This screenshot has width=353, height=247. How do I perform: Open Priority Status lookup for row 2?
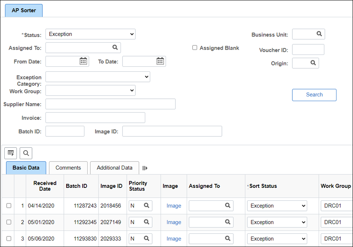point(146,222)
